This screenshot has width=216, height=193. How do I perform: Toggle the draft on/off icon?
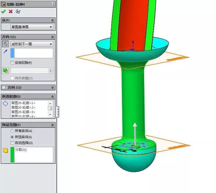pos(5,71)
